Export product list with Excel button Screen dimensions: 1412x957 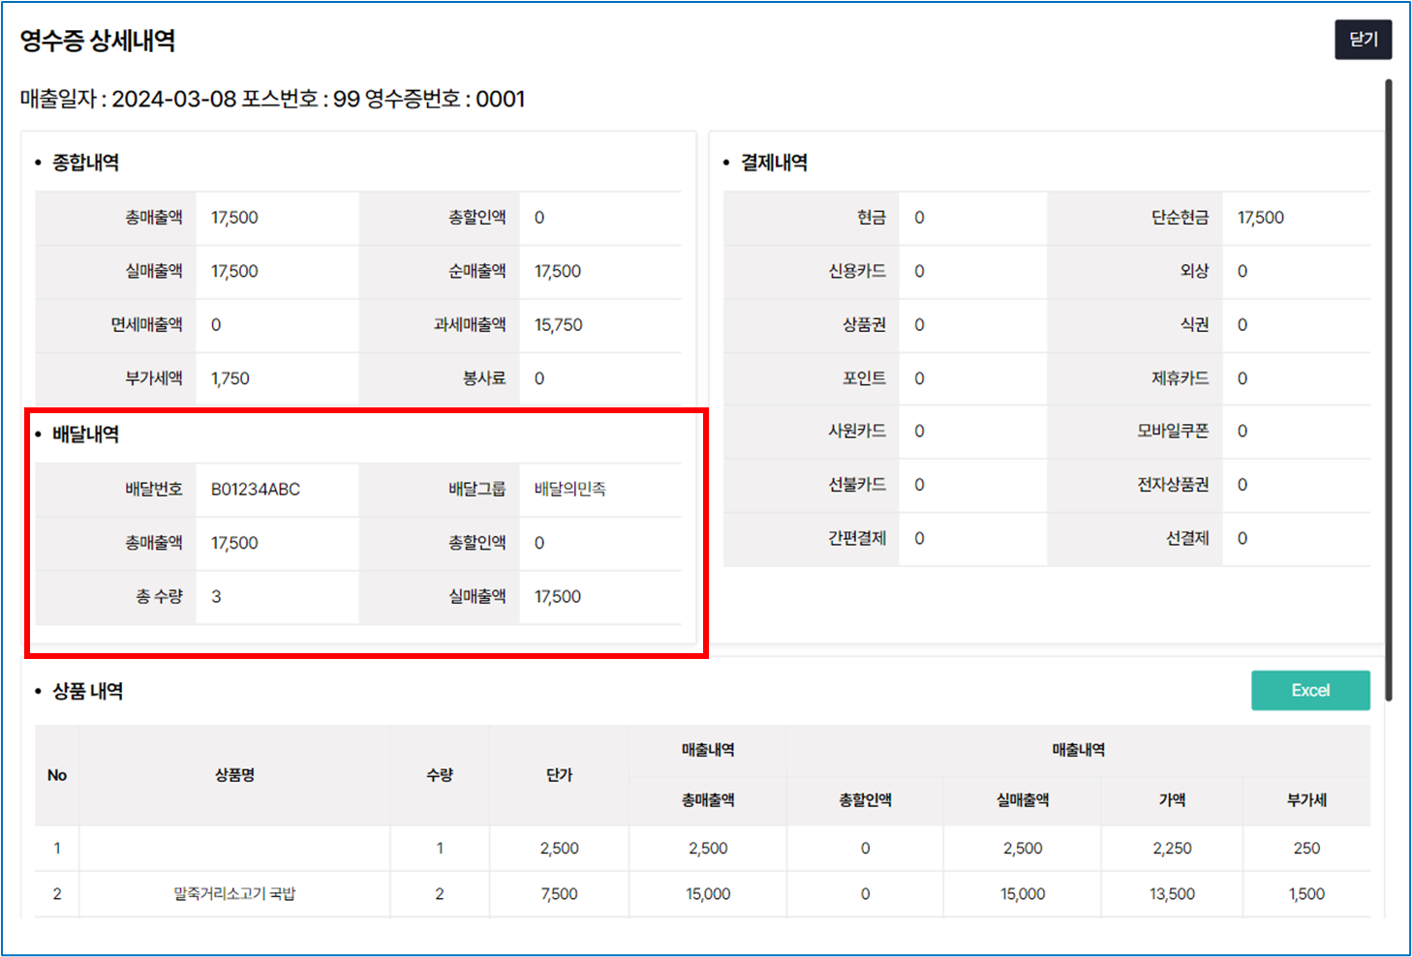(x=1309, y=690)
